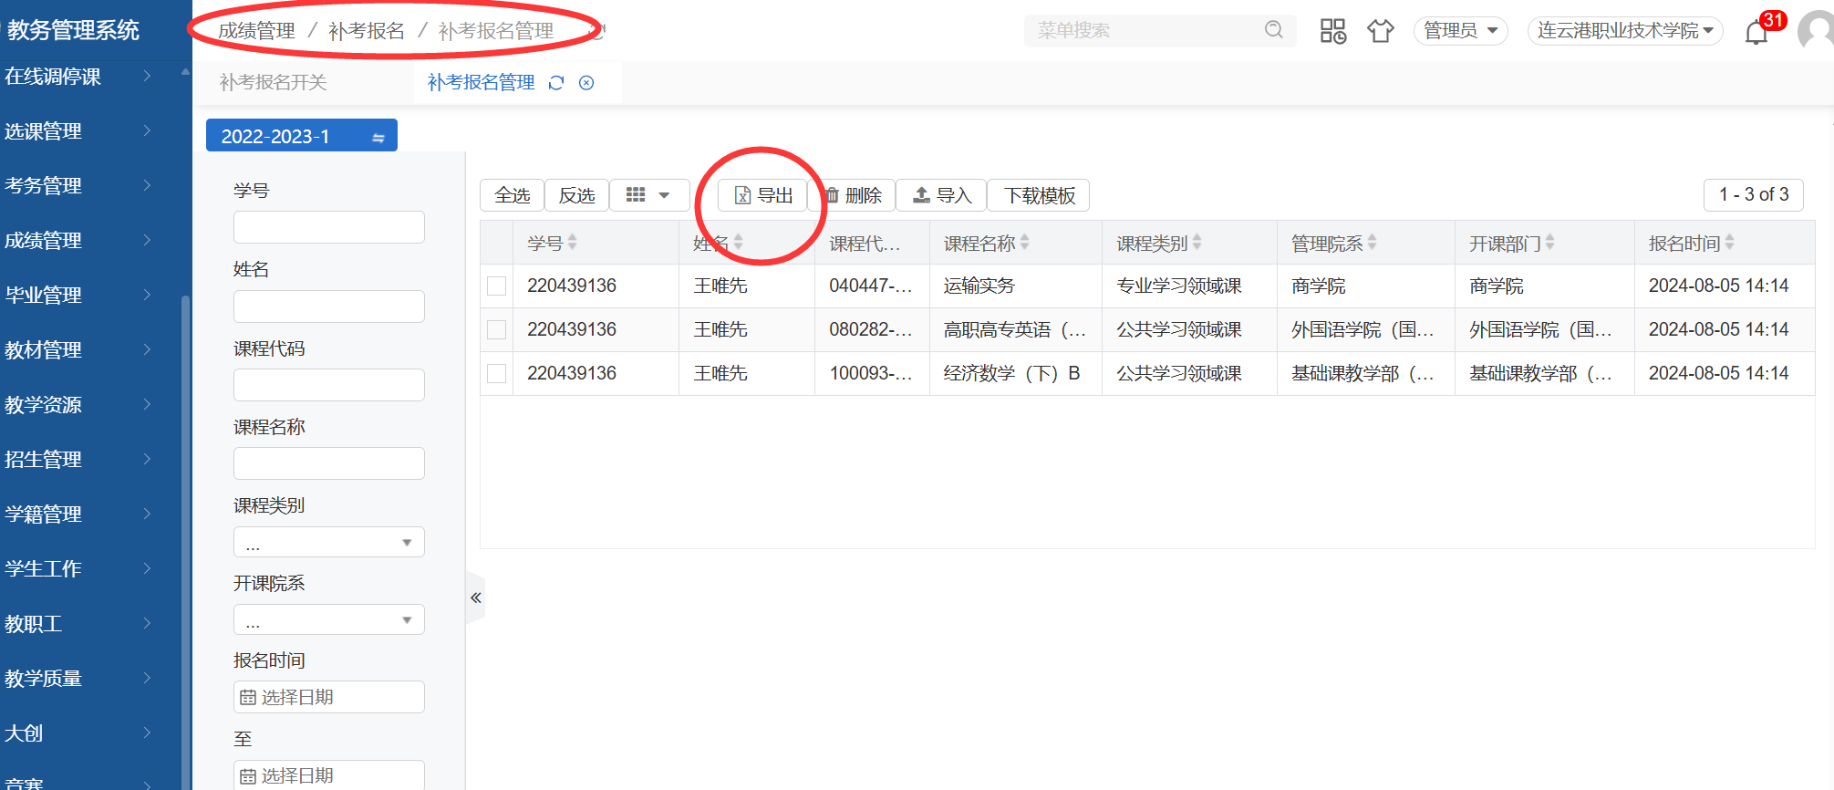The image size is (1834, 790).
Task: Click the 导出 export button
Action: pos(763,195)
